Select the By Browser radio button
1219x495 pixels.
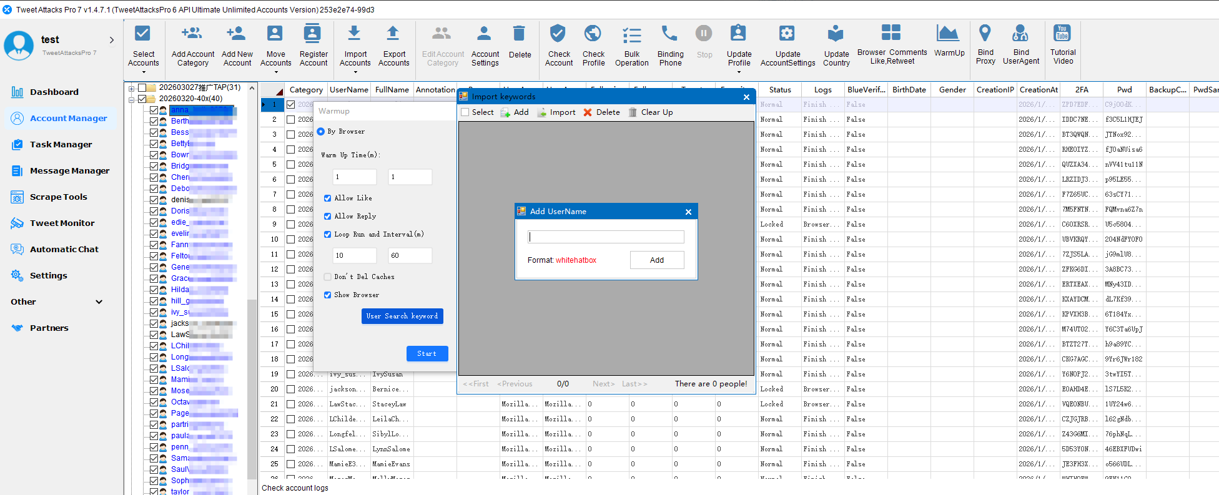coord(321,132)
